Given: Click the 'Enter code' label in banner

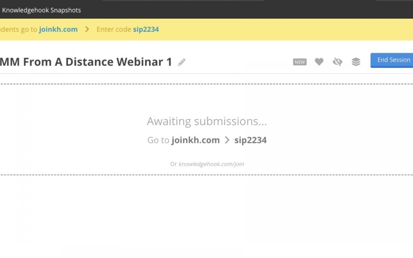Looking at the screenshot, I should tap(114, 29).
